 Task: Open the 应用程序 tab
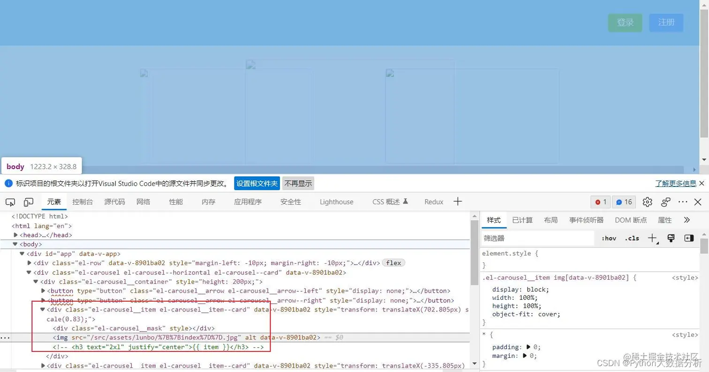click(x=248, y=202)
